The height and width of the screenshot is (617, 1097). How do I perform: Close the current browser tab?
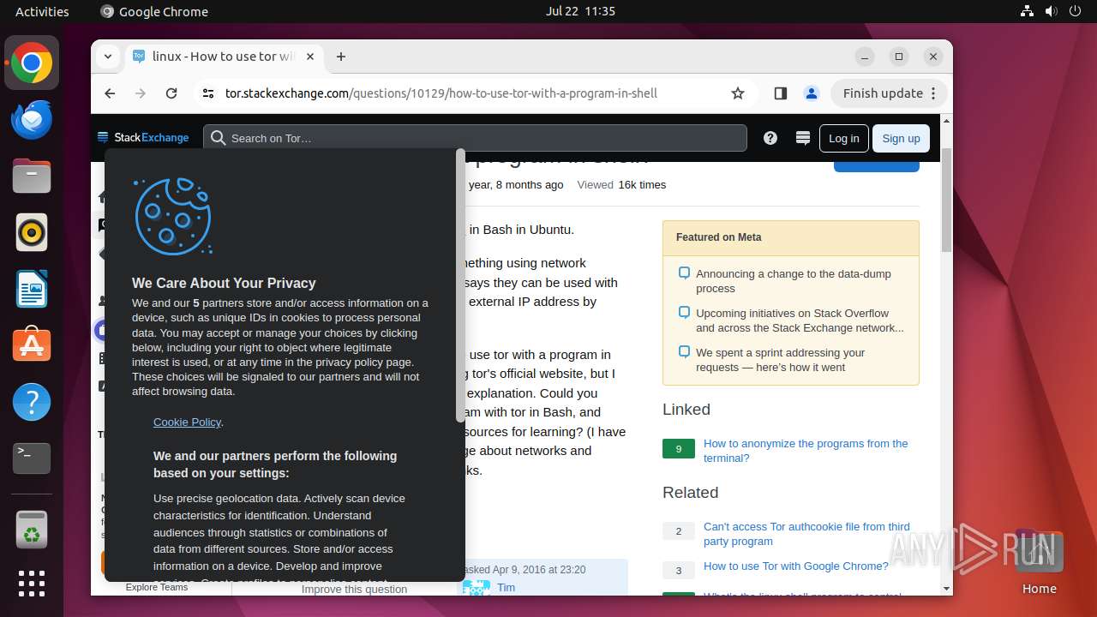tap(310, 57)
